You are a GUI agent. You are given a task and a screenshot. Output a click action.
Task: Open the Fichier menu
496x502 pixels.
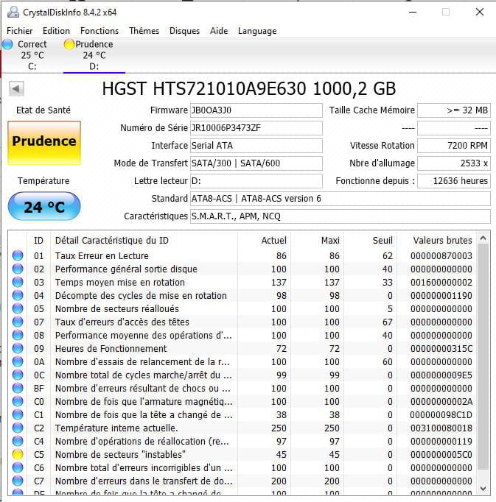[x=20, y=31]
